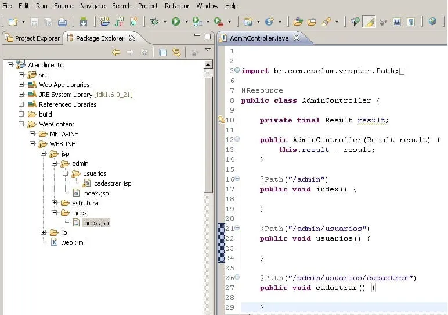Click the Back arrow in Package Explorer

click(x=116, y=52)
